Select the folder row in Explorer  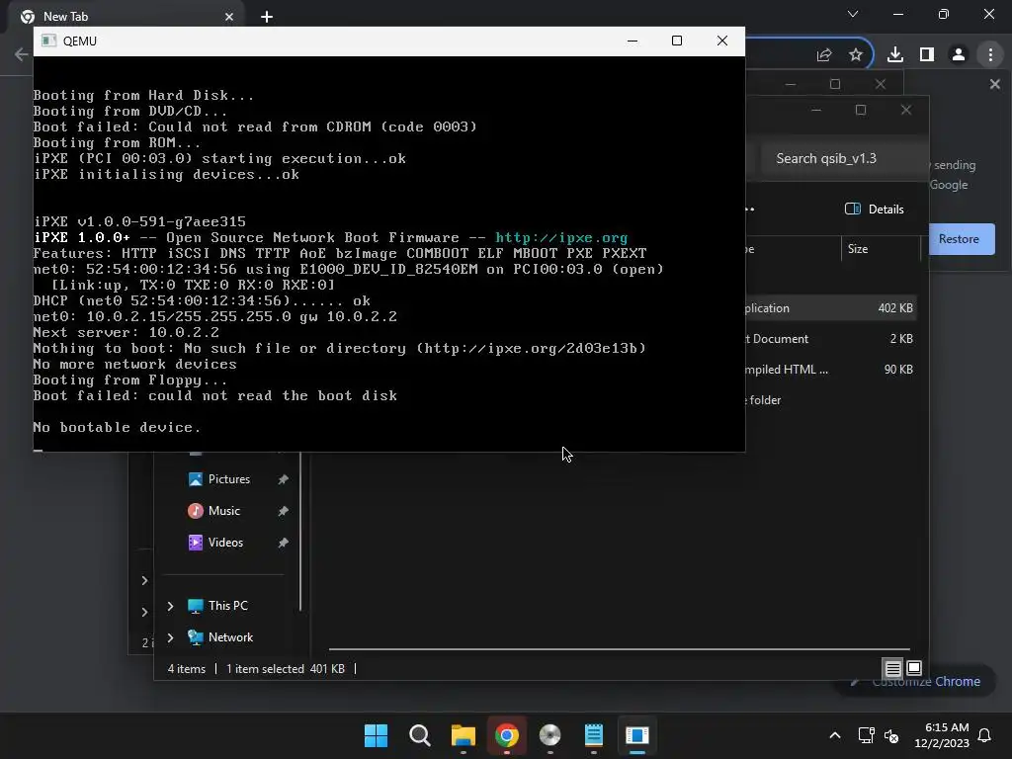[830, 400]
